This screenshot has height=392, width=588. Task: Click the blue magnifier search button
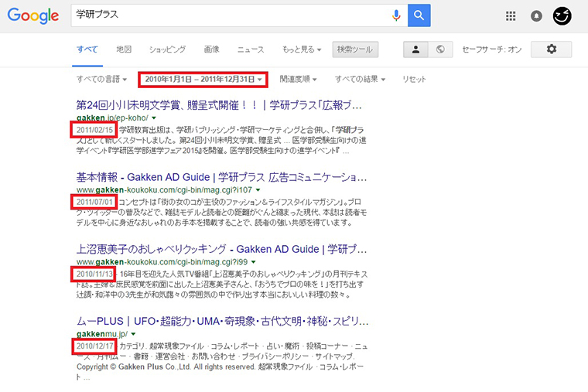[x=419, y=15]
